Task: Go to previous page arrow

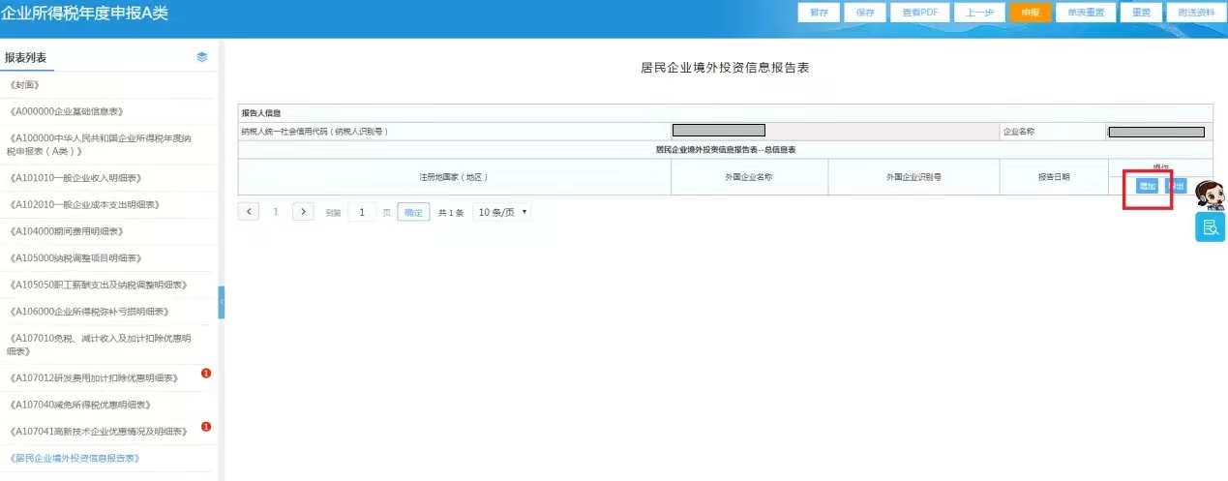Action: (x=249, y=211)
